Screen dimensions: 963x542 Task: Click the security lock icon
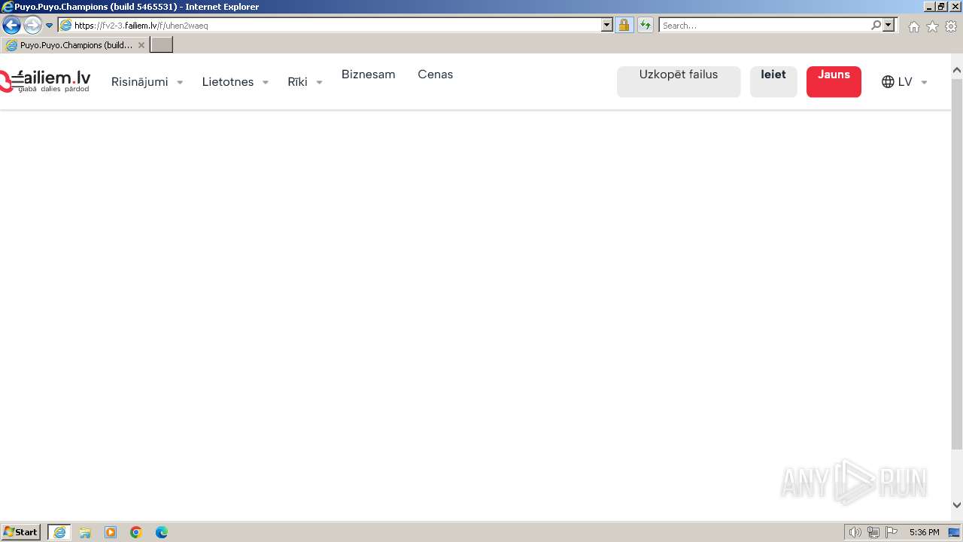coord(624,25)
